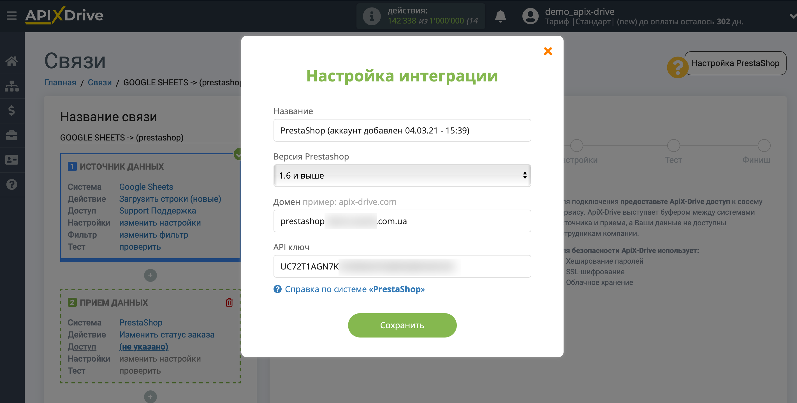Screen dimensions: 797x403
Task: Click the help icon beside Справка link
Action: (x=277, y=289)
